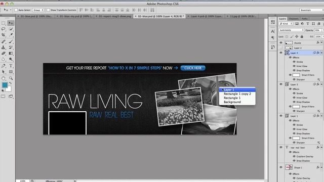Image resolution: width=324 pixels, height=182 pixels.
Task: Select the Quick Selection tool
Action: click(x=11, y=29)
